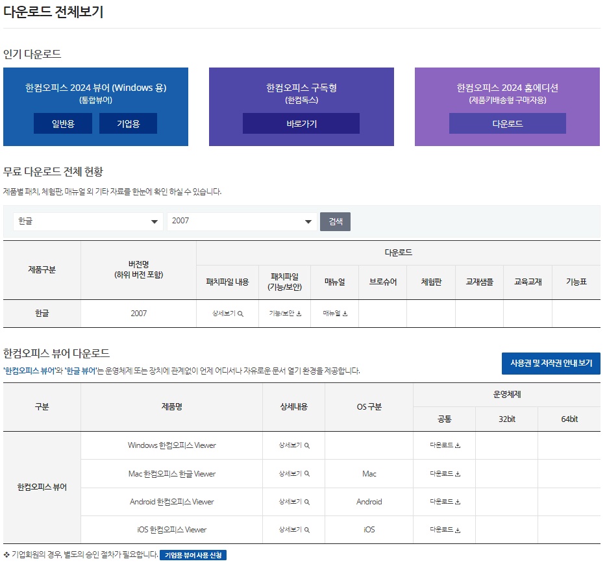Click the Windows 한컴오피스 Viewer product name
The width and height of the screenshot is (607, 570).
[172, 446]
